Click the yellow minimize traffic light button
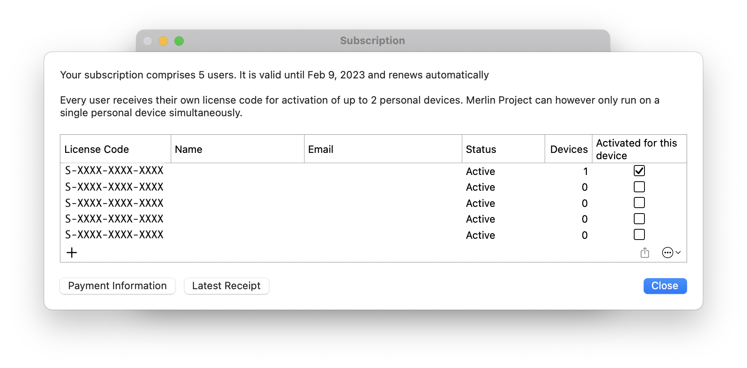Viewport: 747px width, 368px height. (163, 41)
